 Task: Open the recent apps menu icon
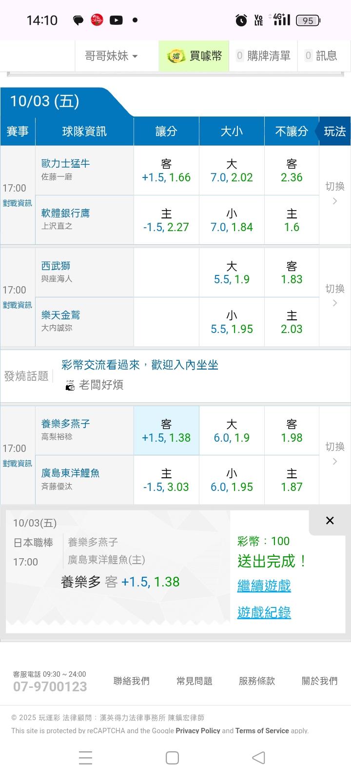85,758
